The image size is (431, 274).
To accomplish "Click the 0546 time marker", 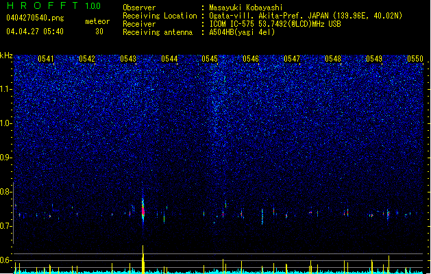I will (x=251, y=59).
